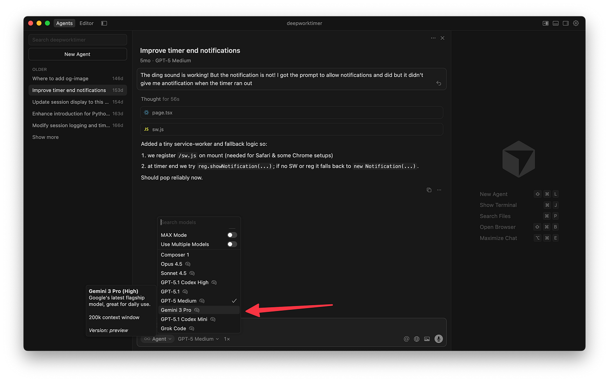Attach an image using the picture icon
This screenshot has height=382, width=609.
pos(427,339)
